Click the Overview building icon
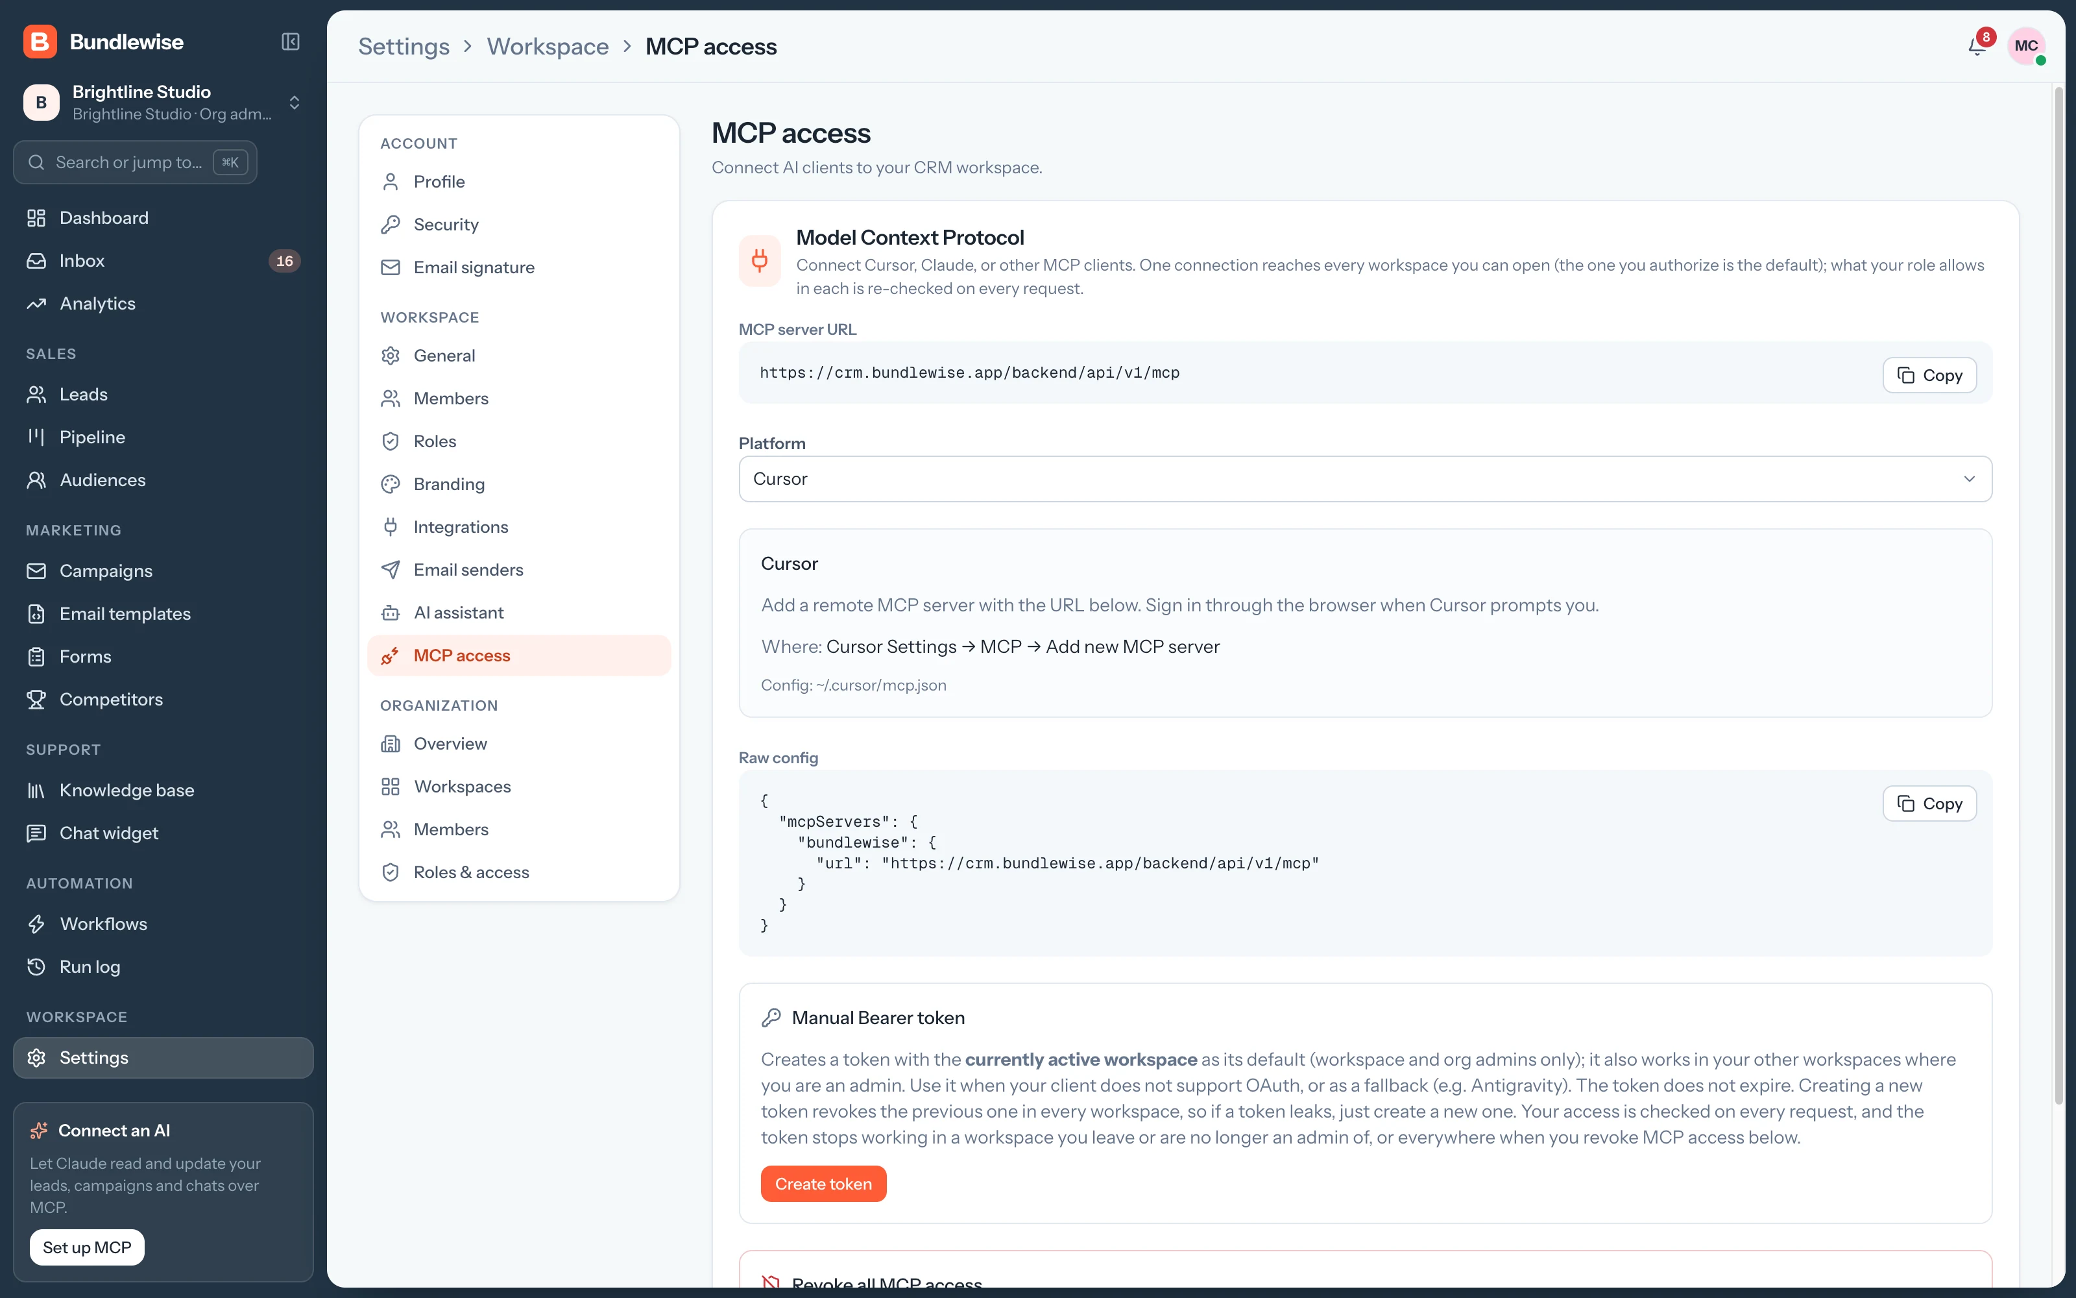 point(391,744)
